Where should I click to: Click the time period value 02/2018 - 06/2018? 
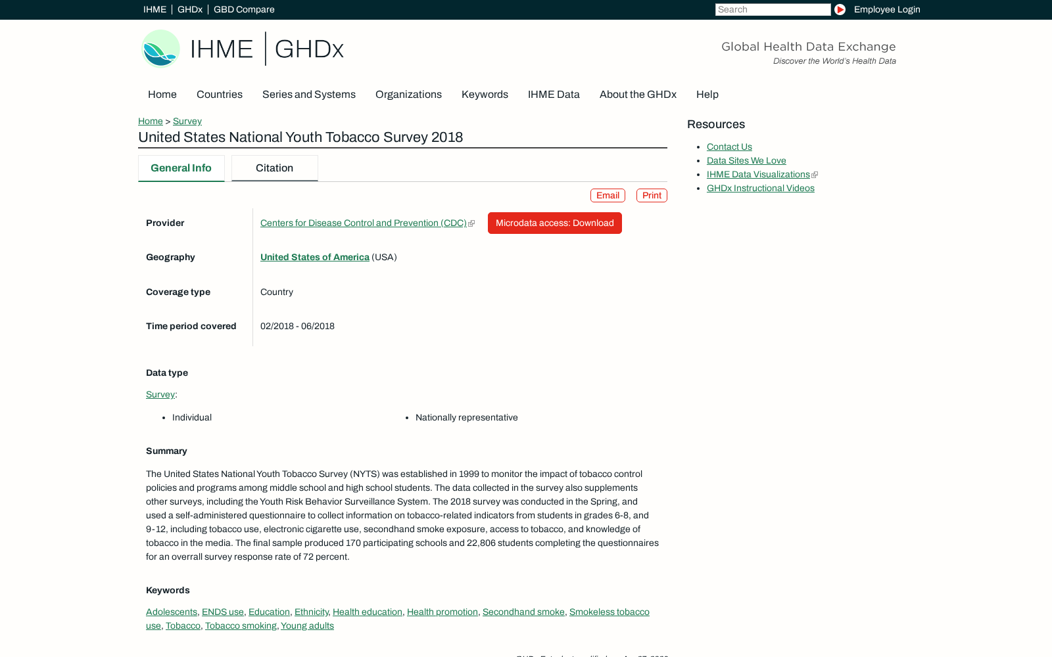point(297,326)
